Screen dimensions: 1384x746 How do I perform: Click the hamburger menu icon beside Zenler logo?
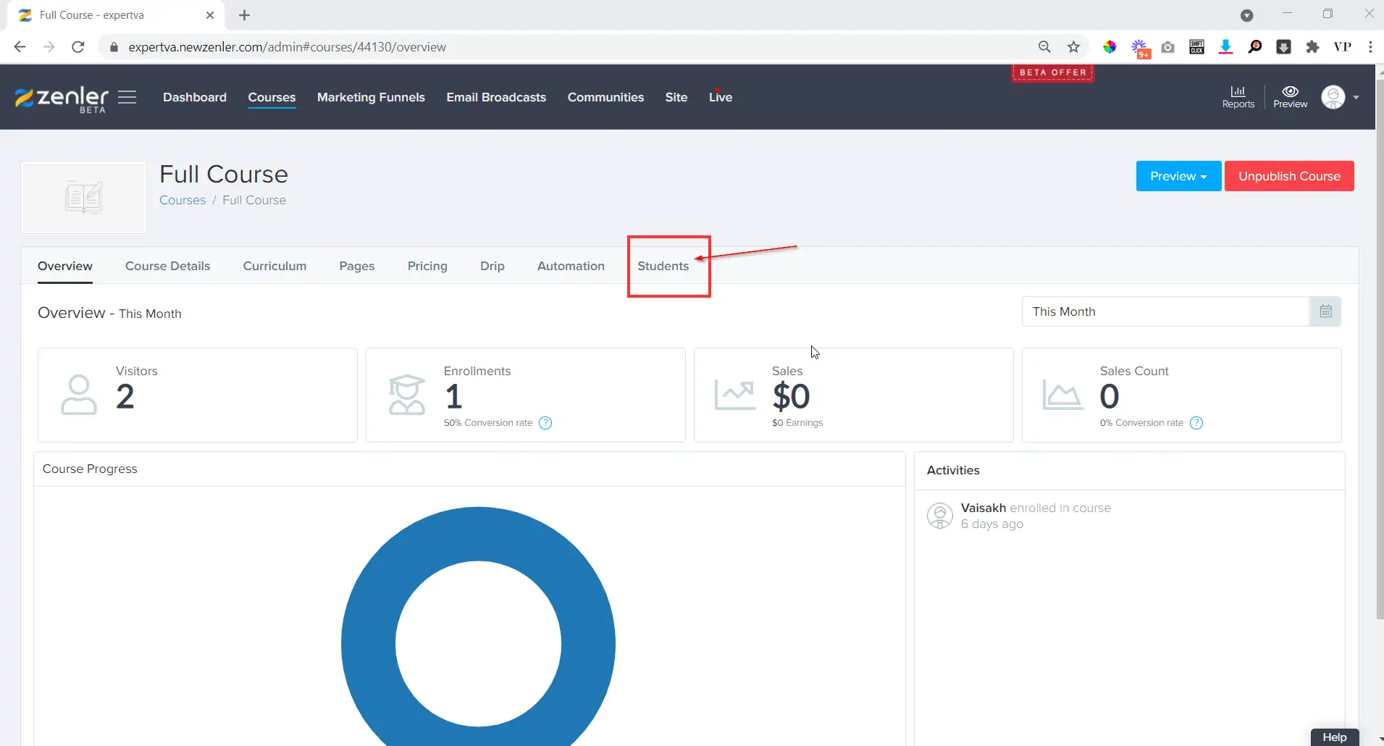coord(127,97)
